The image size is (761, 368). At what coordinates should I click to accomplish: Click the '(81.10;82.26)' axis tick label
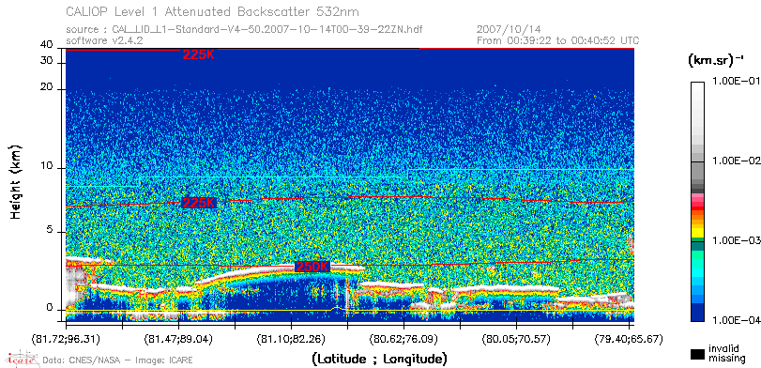[x=291, y=338]
